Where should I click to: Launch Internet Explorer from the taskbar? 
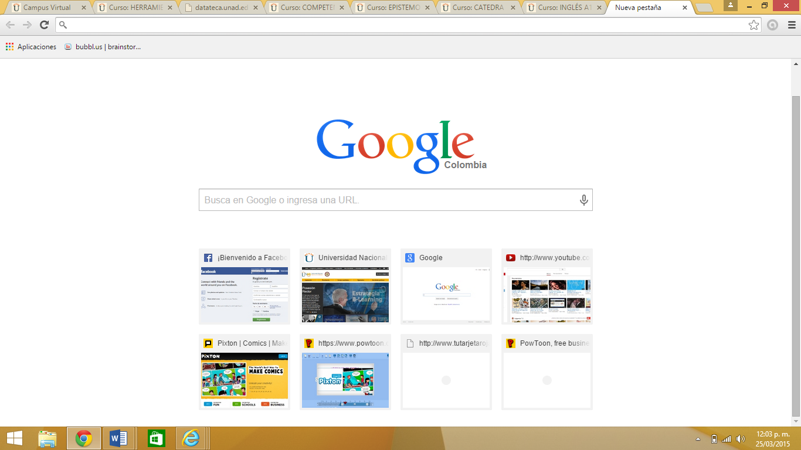pyautogui.click(x=191, y=438)
